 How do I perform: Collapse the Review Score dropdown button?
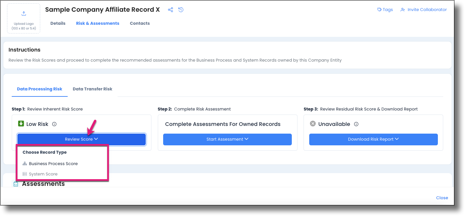[81, 139]
